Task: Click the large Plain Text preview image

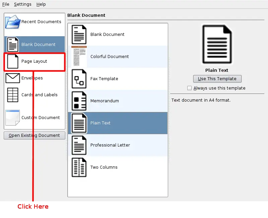Action: pyautogui.click(x=217, y=45)
